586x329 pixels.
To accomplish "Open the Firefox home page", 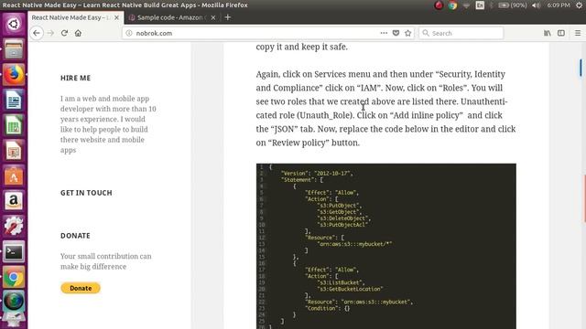I will click(x=78, y=33).
